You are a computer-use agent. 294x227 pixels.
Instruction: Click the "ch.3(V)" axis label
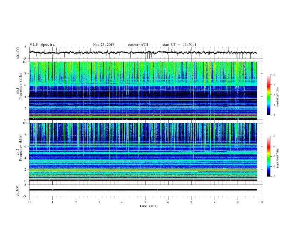18,190
